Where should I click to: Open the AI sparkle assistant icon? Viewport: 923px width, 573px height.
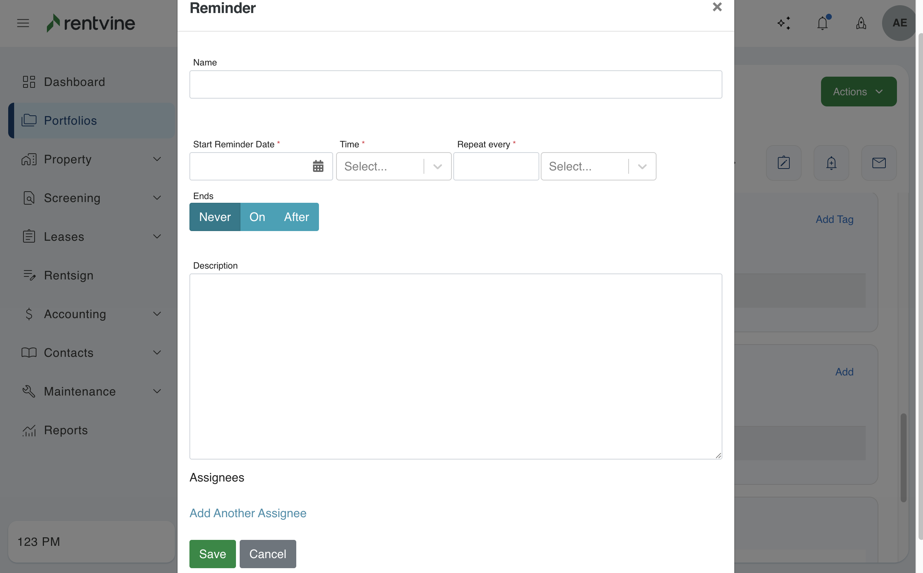783,23
